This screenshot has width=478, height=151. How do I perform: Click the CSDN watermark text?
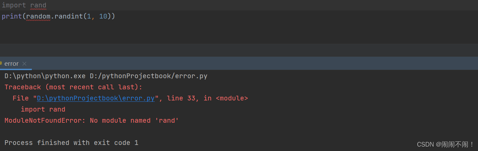(x=446, y=144)
